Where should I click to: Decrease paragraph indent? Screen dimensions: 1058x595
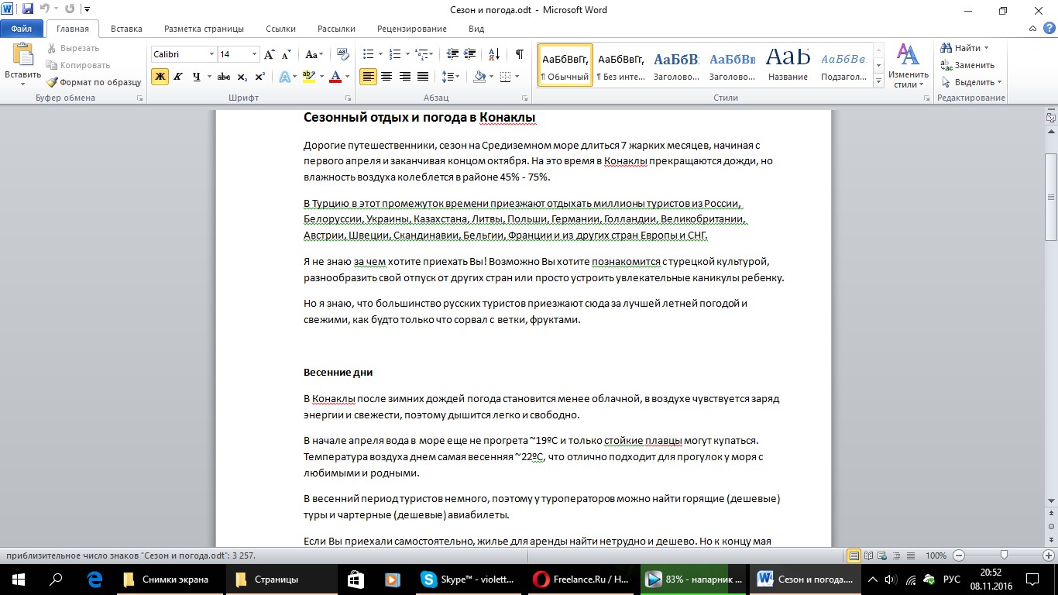point(452,54)
